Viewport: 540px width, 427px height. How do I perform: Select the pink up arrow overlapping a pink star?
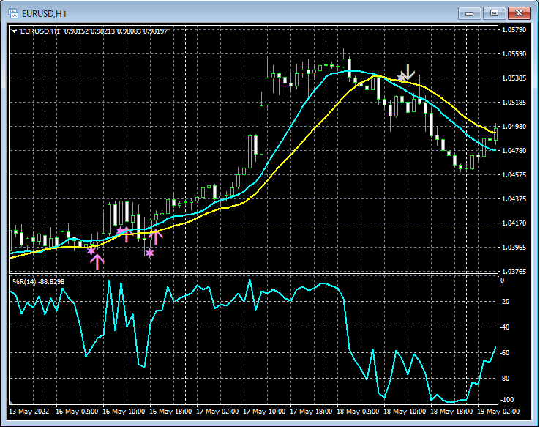(x=127, y=235)
